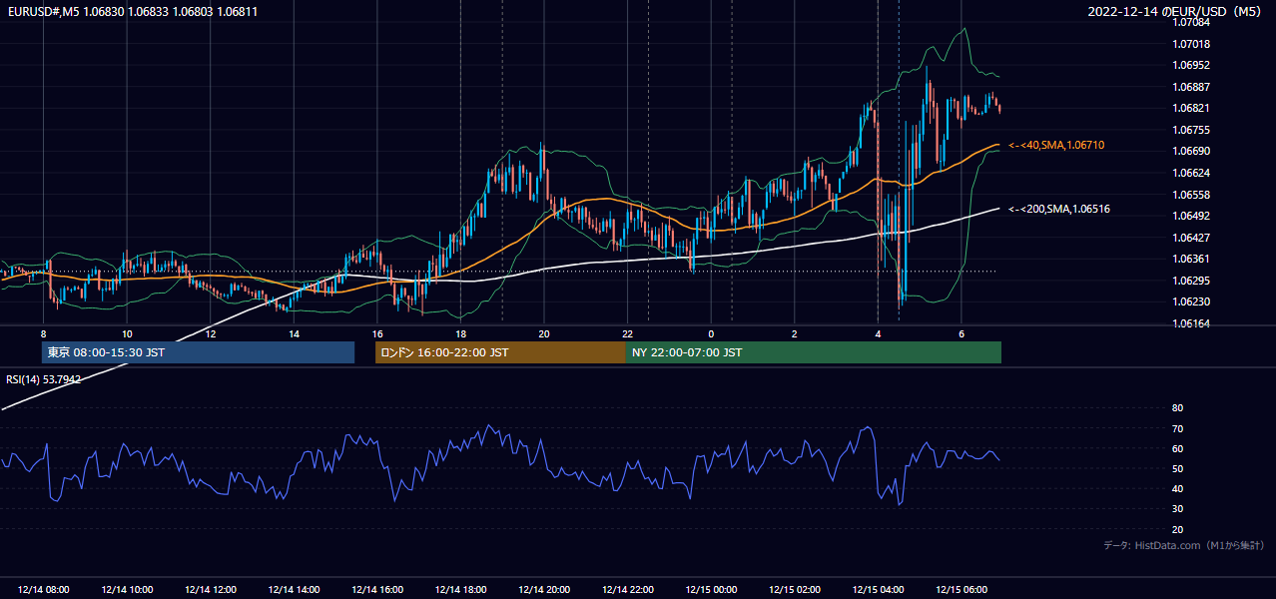Click the 12/14 08:00 bottom date label
The image size is (1276, 599).
pyautogui.click(x=44, y=590)
